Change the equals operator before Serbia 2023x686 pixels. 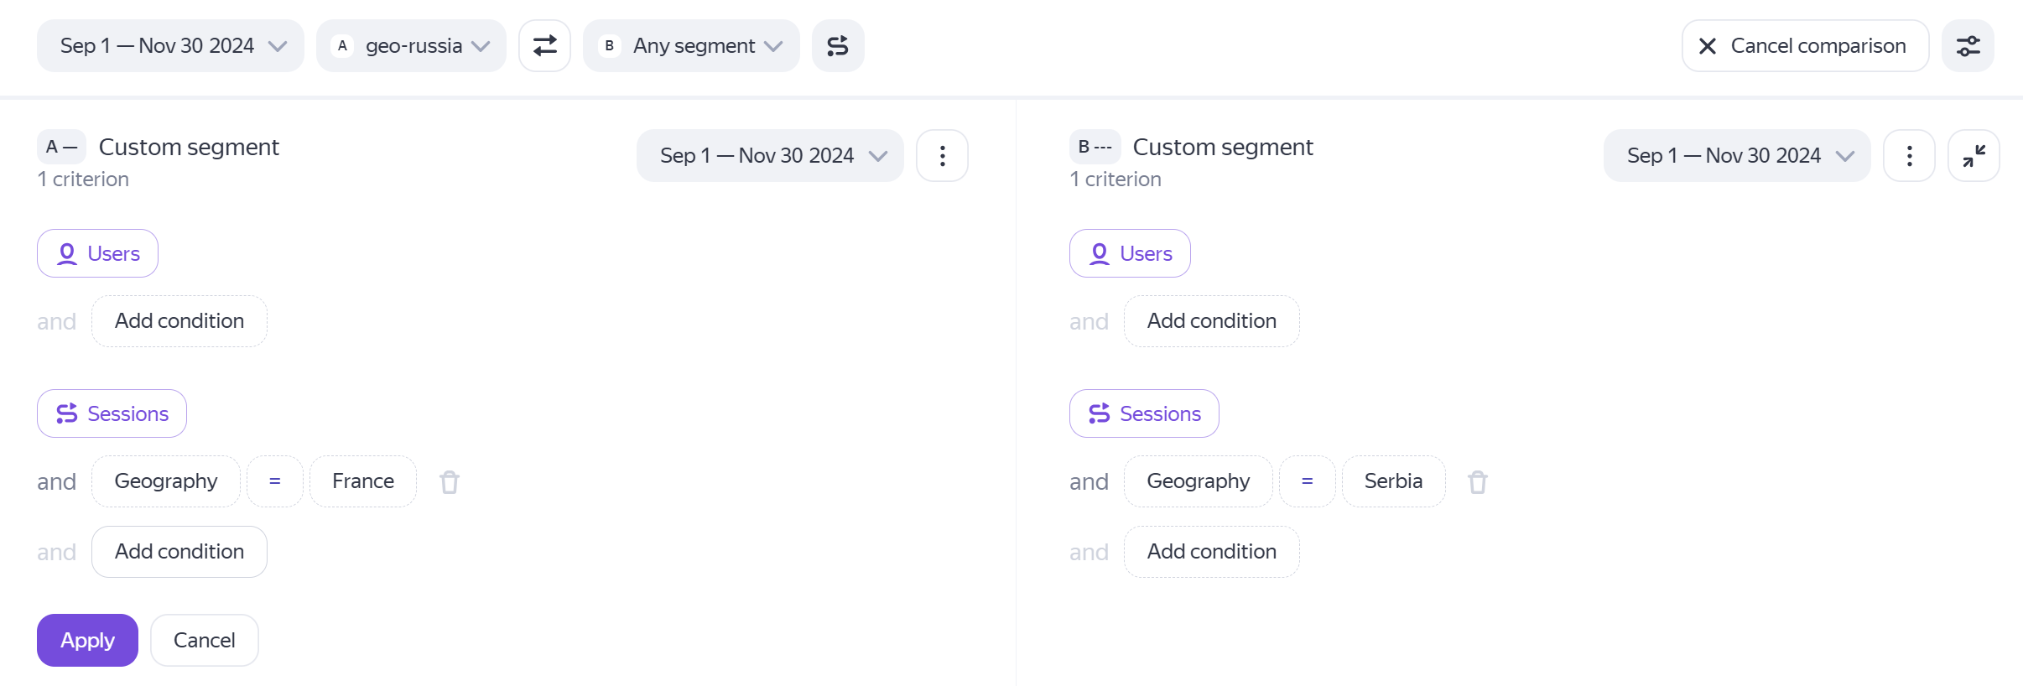click(1307, 481)
